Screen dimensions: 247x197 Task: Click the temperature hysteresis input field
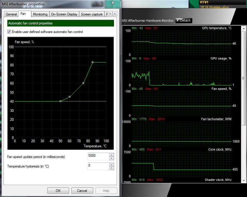98,166
